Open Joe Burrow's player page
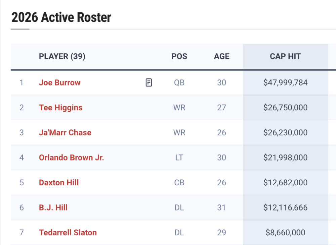The width and height of the screenshot is (336, 245). coord(60,82)
